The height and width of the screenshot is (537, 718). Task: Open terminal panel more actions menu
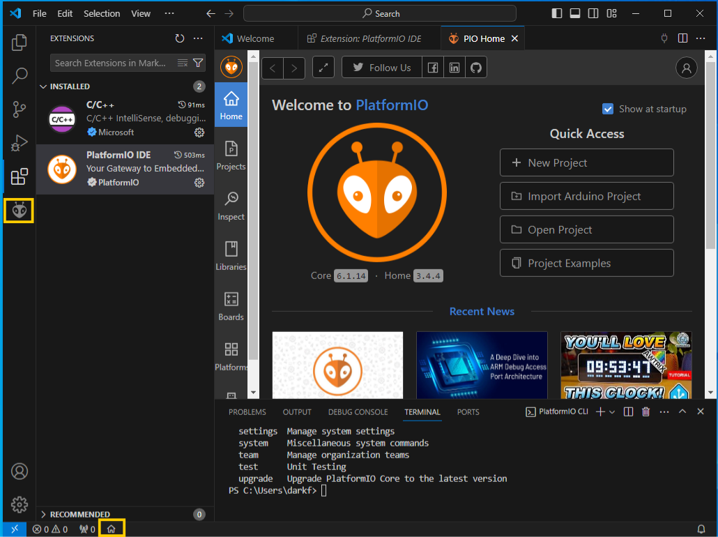click(664, 412)
